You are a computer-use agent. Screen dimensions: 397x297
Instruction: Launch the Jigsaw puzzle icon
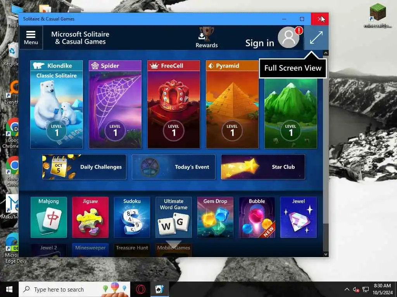pos(90,217)
